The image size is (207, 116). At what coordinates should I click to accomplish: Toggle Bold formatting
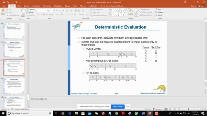[x=38, y=15]
